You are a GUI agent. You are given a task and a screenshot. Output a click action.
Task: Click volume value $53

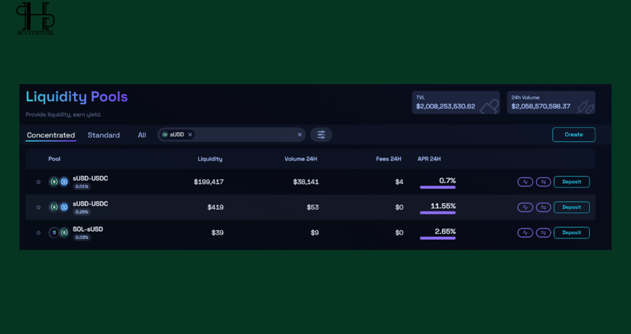(312, 207)
